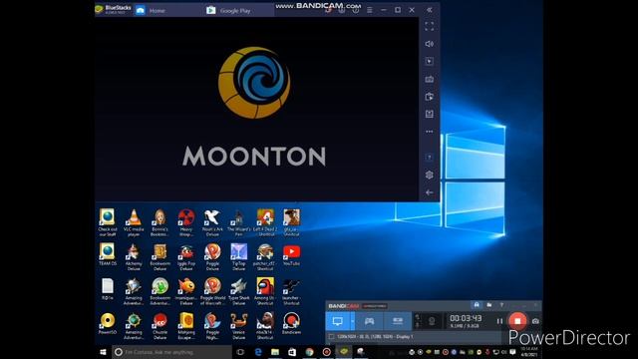Click the Bandicam lock icon
Image resolution: width=638 pixels, height=359 pixels.
(x=477, y=305)
